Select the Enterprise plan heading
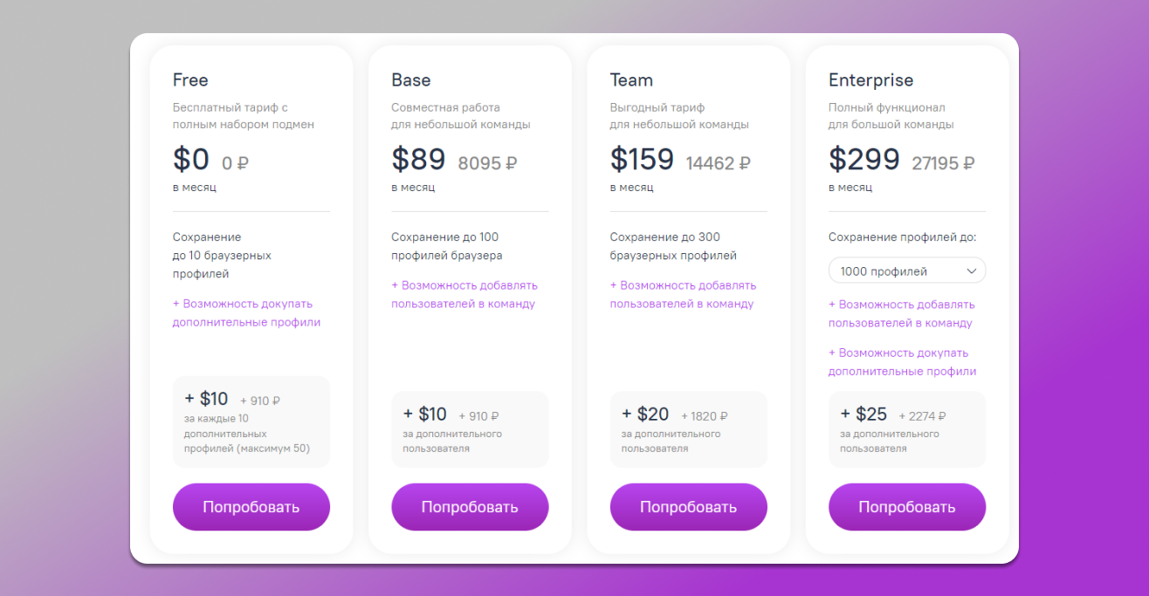This screenshot has height=596, width=1149. coord(870,79)
